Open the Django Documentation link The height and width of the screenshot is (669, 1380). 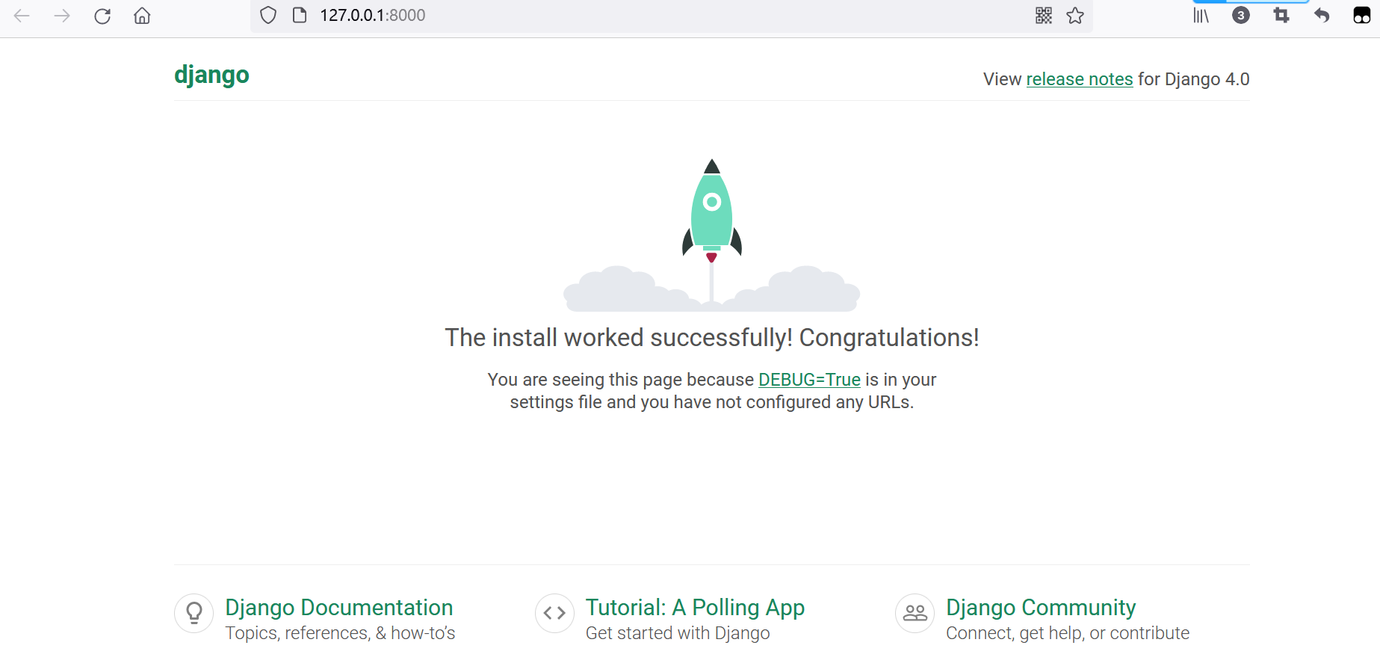pos(339,608)
